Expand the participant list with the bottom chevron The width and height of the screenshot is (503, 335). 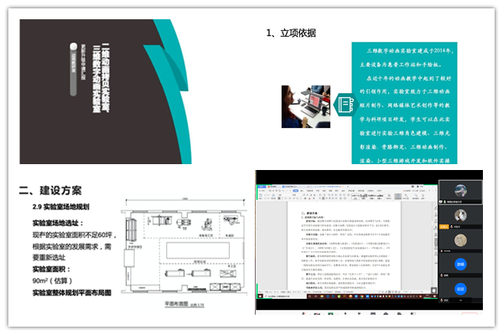click(x=460, y=301)
